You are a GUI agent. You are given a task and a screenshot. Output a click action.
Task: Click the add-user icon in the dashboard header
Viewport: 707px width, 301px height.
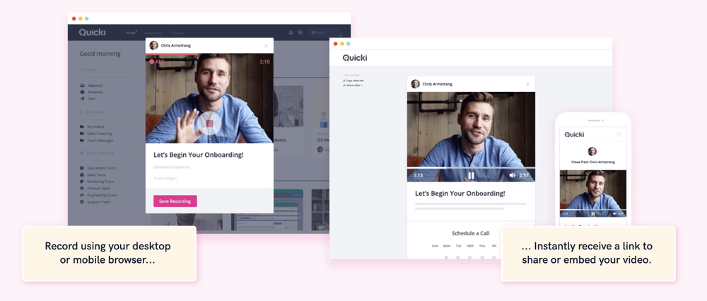coord(291,33)
